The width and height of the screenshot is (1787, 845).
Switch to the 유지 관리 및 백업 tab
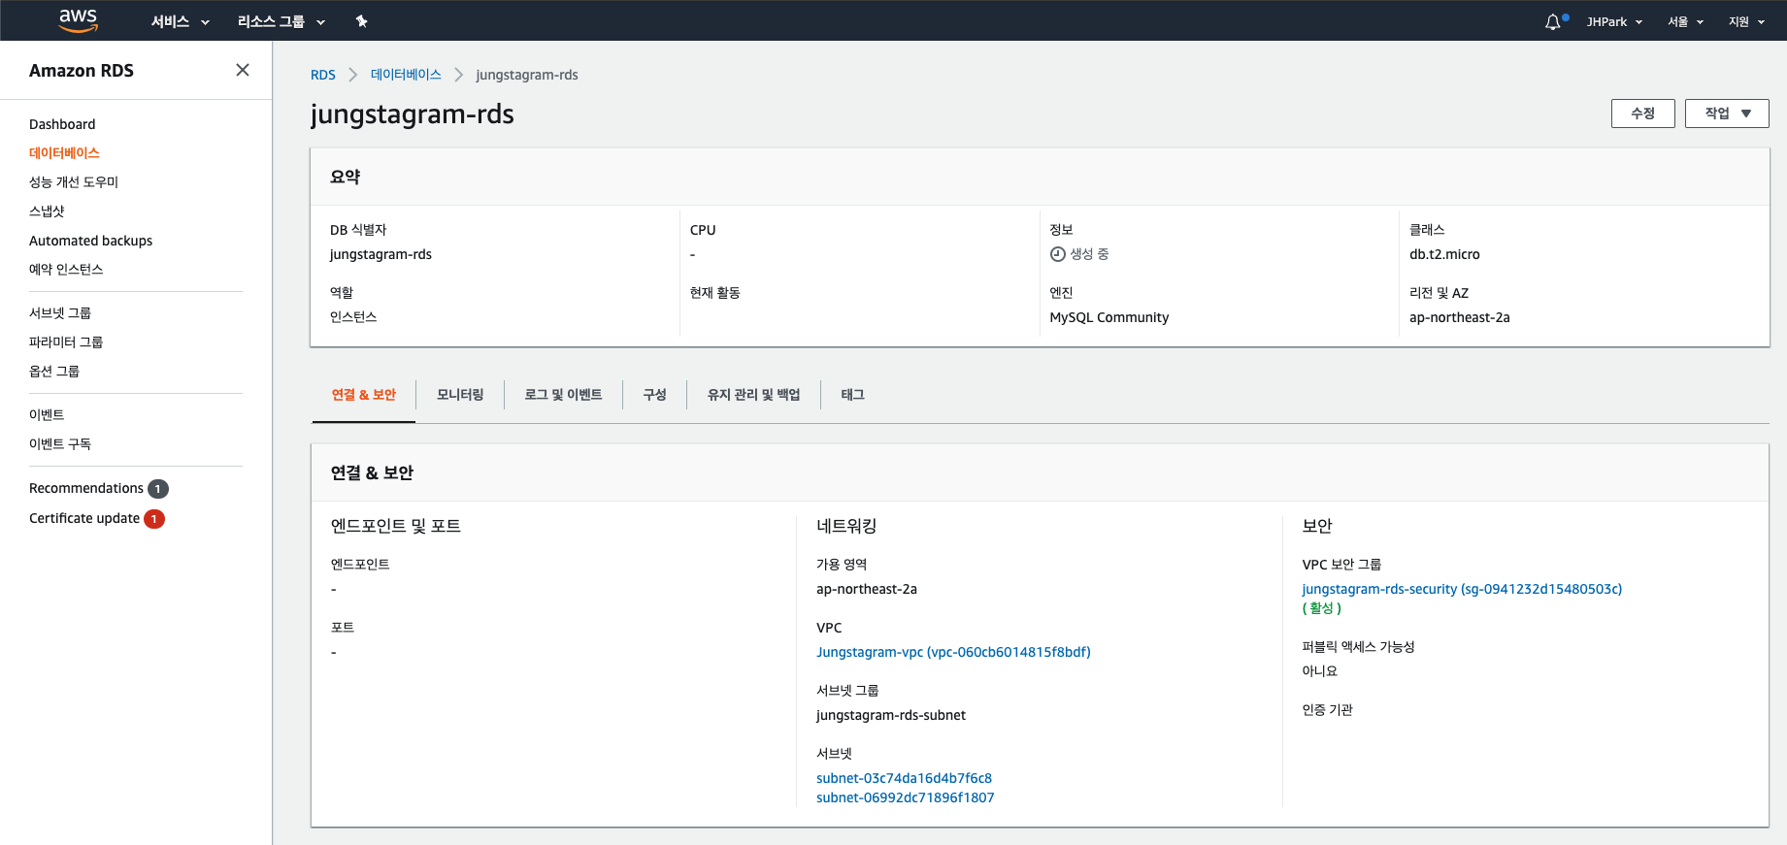point(754,395)
